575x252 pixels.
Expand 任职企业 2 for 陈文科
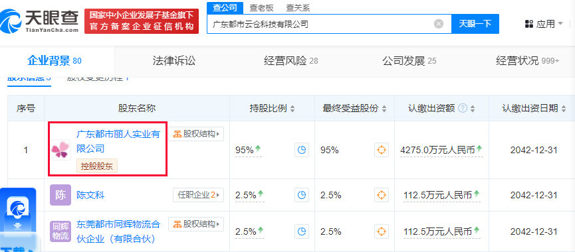[198, 195]
